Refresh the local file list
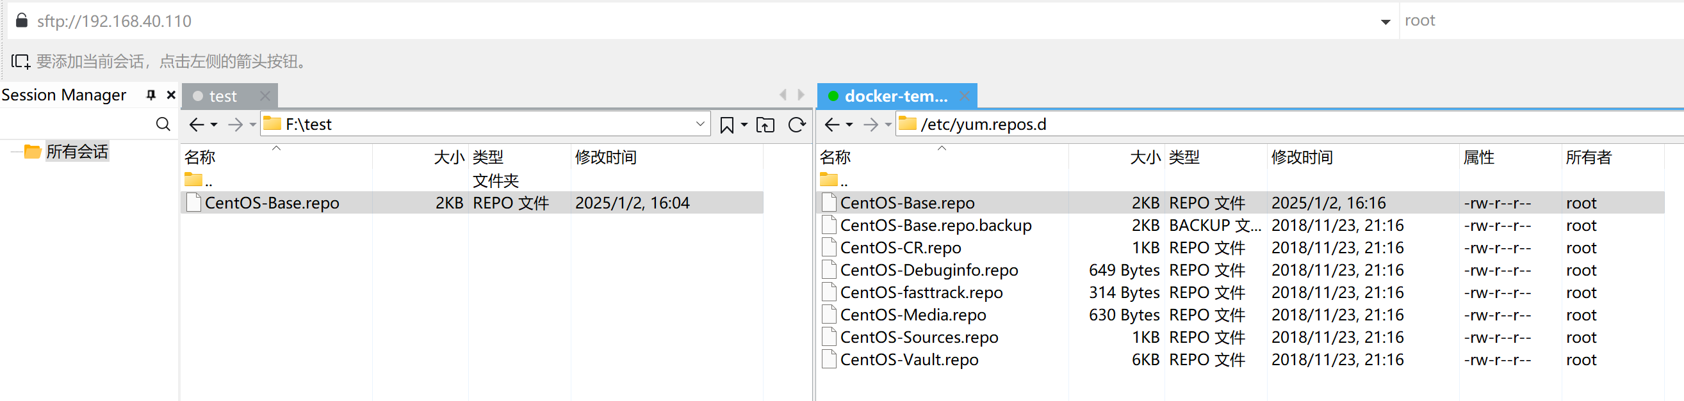Viewport: 1684px width, 401px height. (796, 124)
